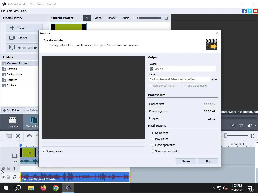Click the video track filmstrip icon
This screenshot has height=193, width=258.
(x=14, y=155)
